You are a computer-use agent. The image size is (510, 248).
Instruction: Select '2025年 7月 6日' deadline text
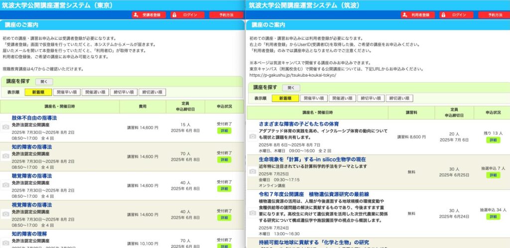(x=454, y=140)
